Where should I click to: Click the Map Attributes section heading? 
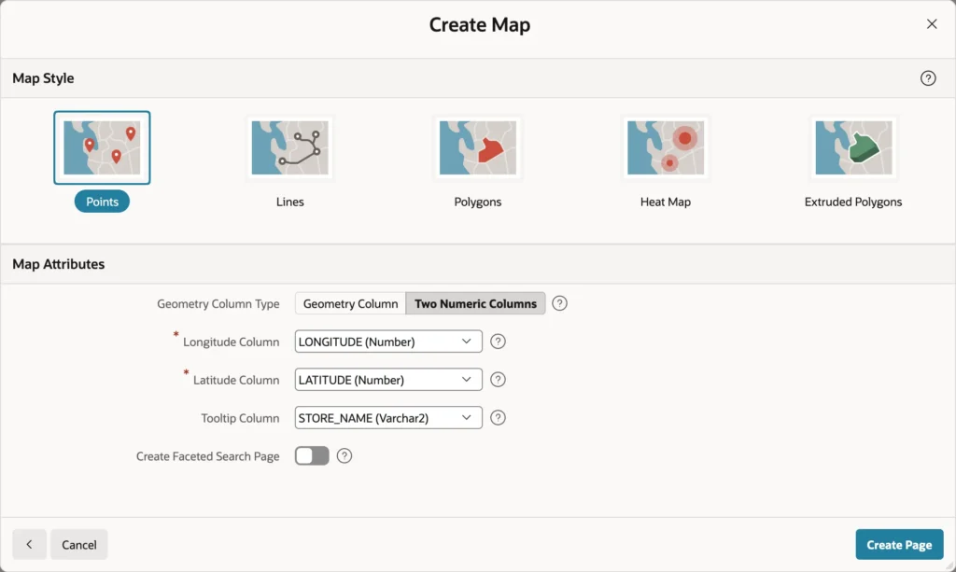59,264
